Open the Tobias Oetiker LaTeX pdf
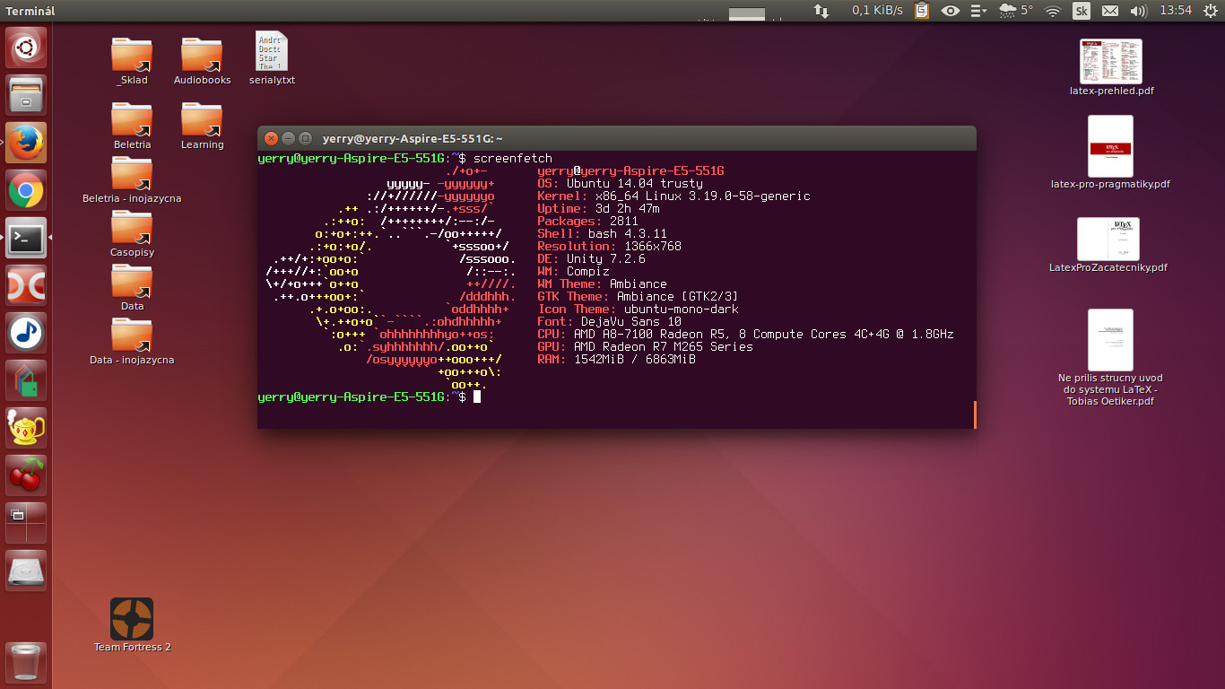 coord(1110,358)
